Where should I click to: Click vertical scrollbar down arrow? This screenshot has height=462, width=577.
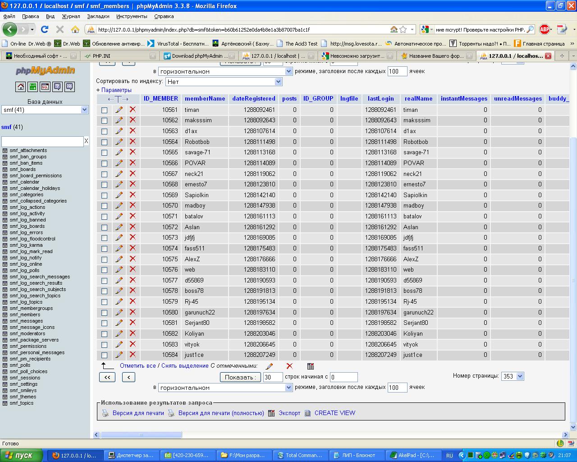click(573, 427)
